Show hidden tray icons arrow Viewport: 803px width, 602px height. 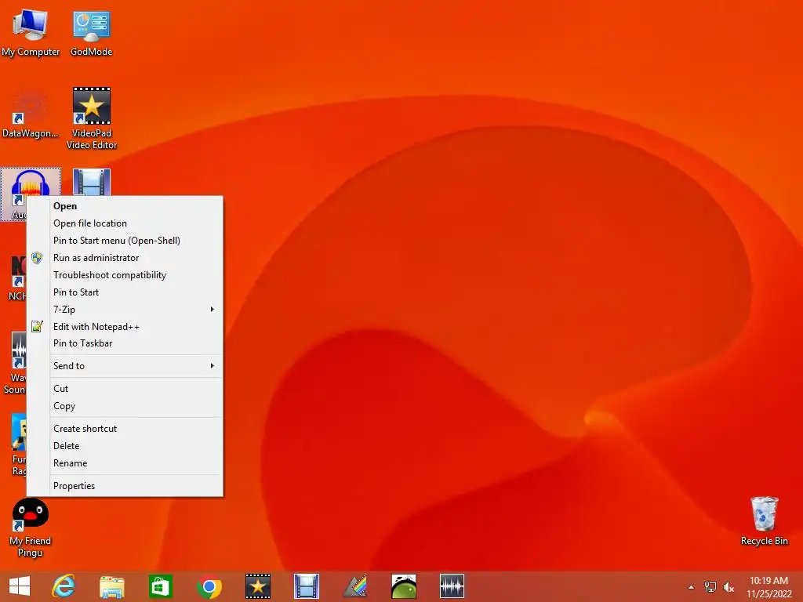[x=691, y=587]
